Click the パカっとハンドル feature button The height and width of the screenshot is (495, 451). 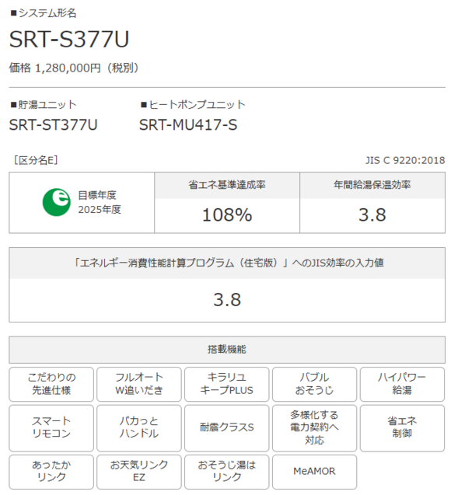tap(139, 428)
